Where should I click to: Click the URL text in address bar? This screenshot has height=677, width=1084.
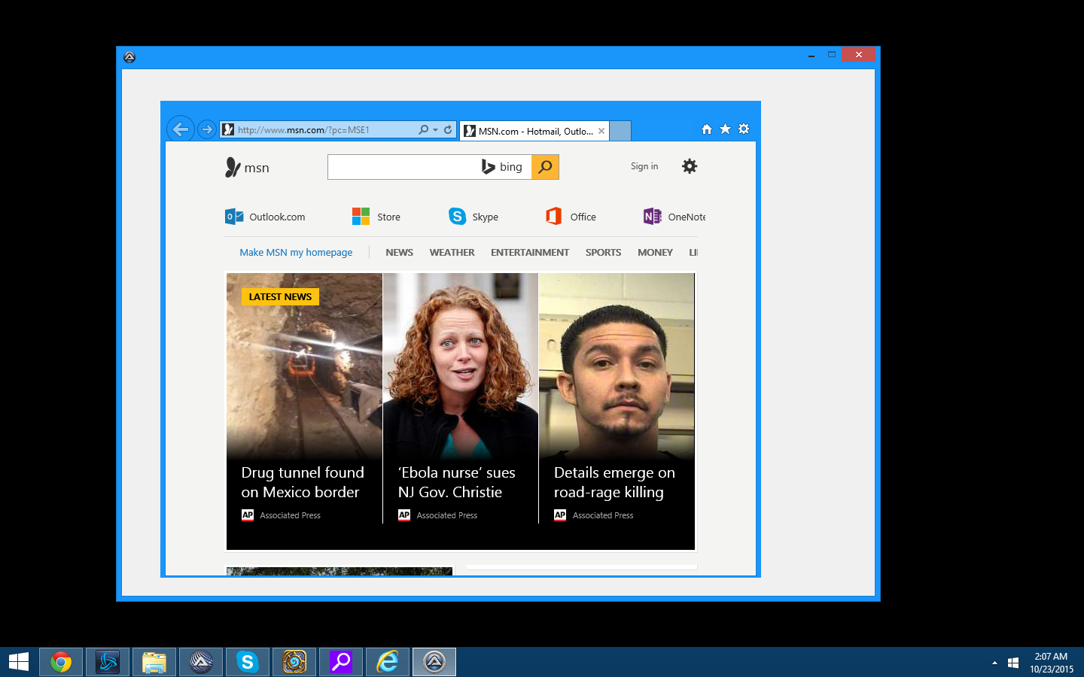point(303,130)
